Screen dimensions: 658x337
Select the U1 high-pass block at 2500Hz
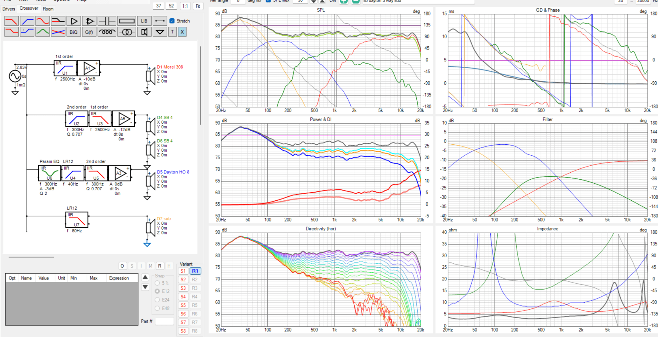coord(65,68)
